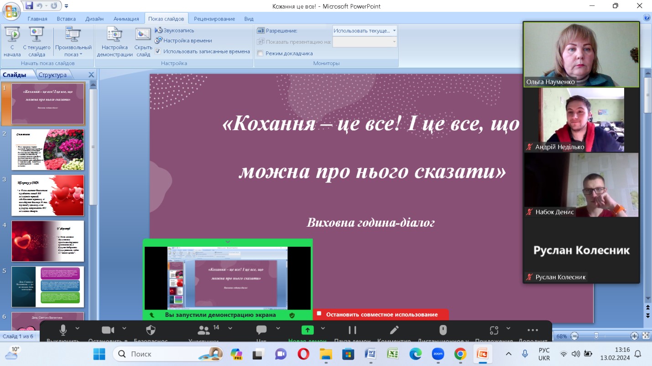Click Ольга Науменко video tile
Screen dimensions: 652x366
(581, 55)
